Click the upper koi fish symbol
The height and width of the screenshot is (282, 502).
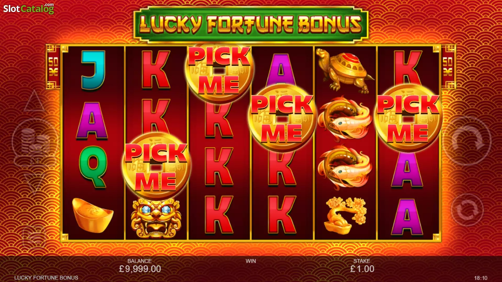click(x=345, y=118)
